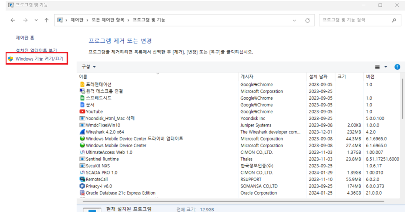Select Oracle Database 21c Express Edition
Screen dimensions: 405x212
[x=121, y=193]
